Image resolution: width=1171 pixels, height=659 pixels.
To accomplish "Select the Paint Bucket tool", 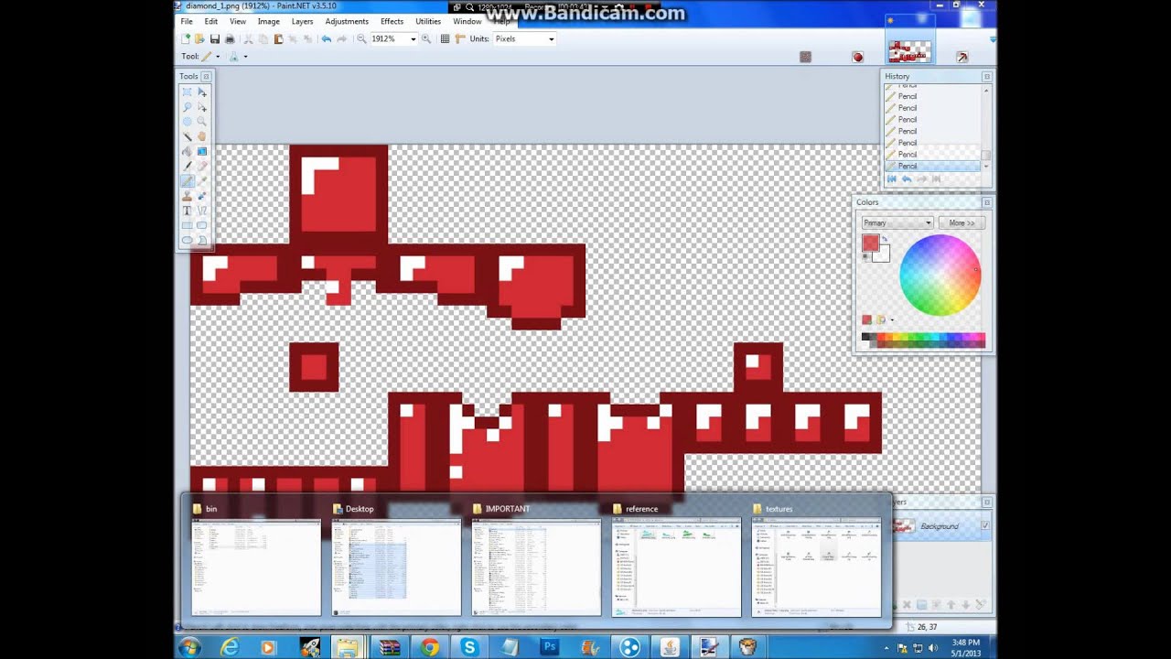I will (187, 151).
